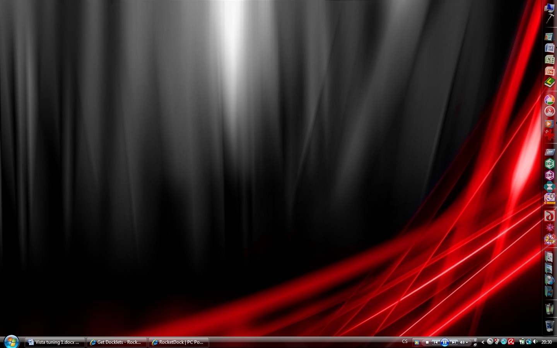Screen dimensions: 557x348
Task: Open the system volume tray icon
Action: coord(535,341)
